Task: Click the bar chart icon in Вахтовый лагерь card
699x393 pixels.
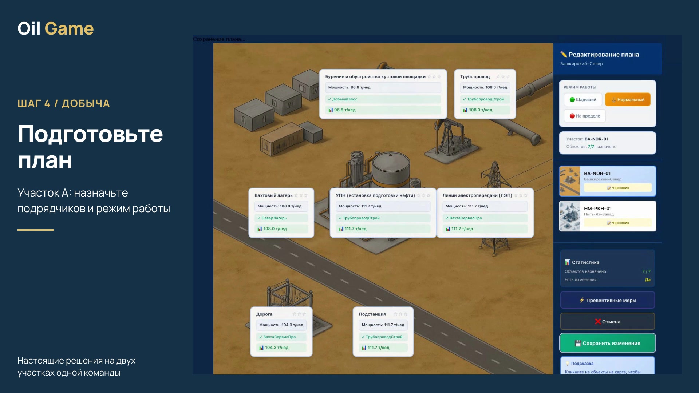Action: (x=260, y=229)
